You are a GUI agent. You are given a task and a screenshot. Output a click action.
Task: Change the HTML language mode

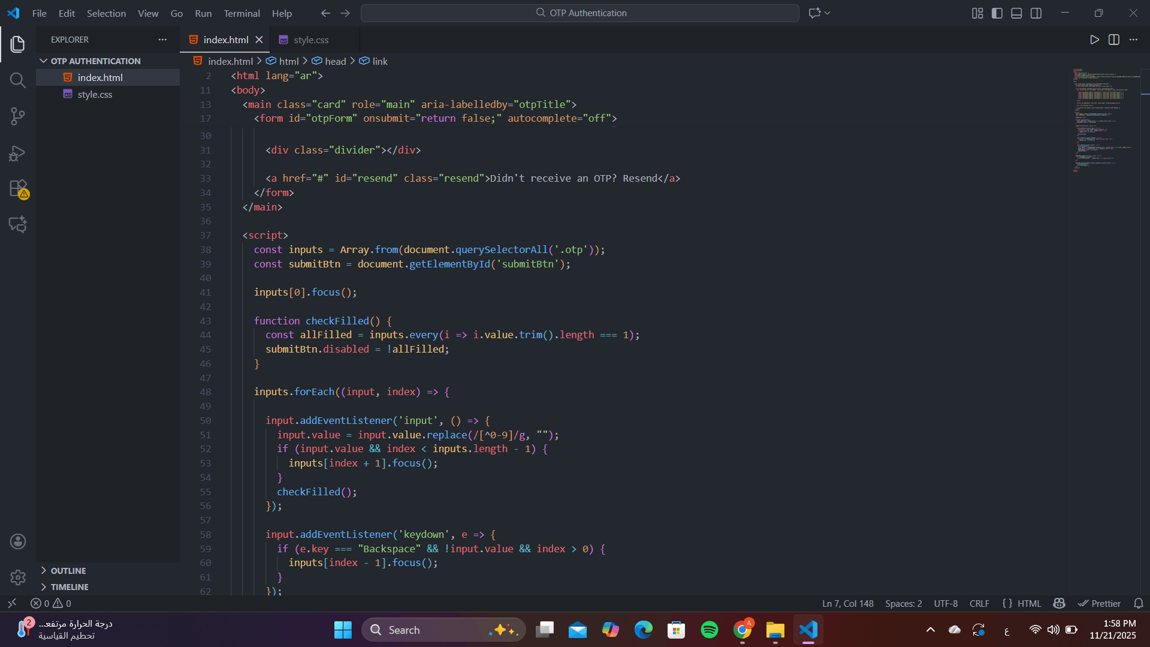coord(1029,603)
